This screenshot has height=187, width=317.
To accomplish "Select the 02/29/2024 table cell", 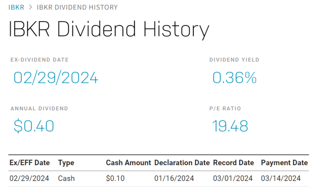I will pos(29,179).
